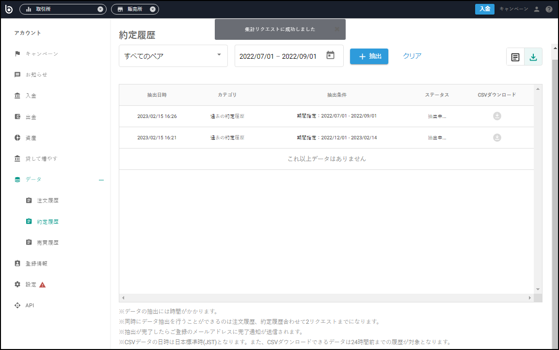
Task: Open the 取引所 exchange dropdown
Action: pyautogui.click(x=63, y=9)
